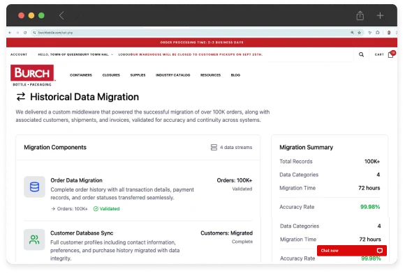Click the "Total Records" label
Image resolution: width=405 pixels, height=273 pixels.
[296, 162]
